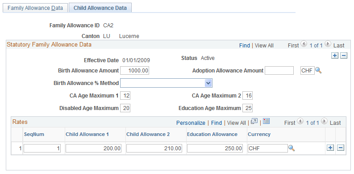This screenshot has width=354, height=174.
Task: Sort by Child Allowance 2 column header
Action: (x=148, y=134)
